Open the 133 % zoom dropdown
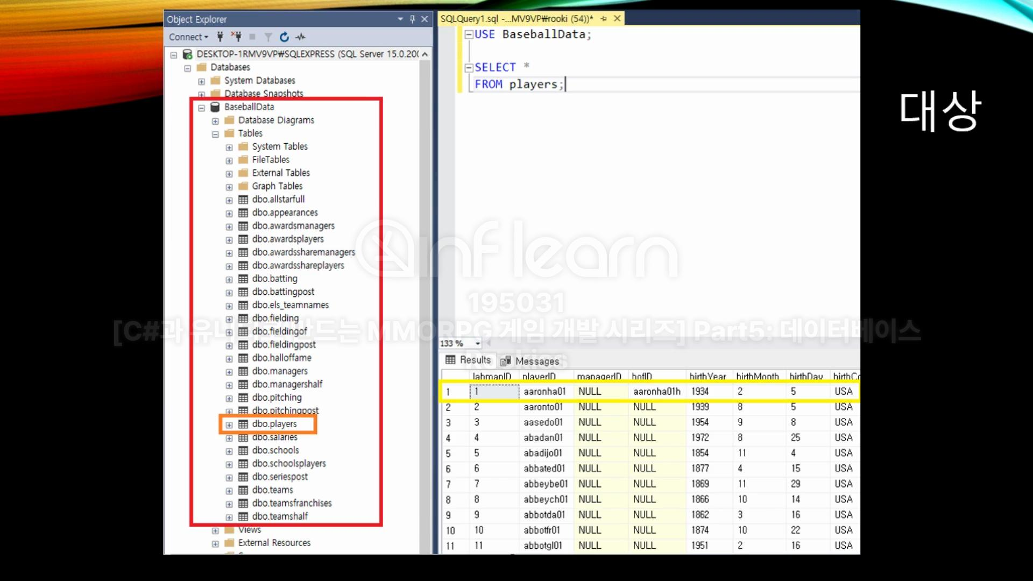 click(x=477, y=343)
